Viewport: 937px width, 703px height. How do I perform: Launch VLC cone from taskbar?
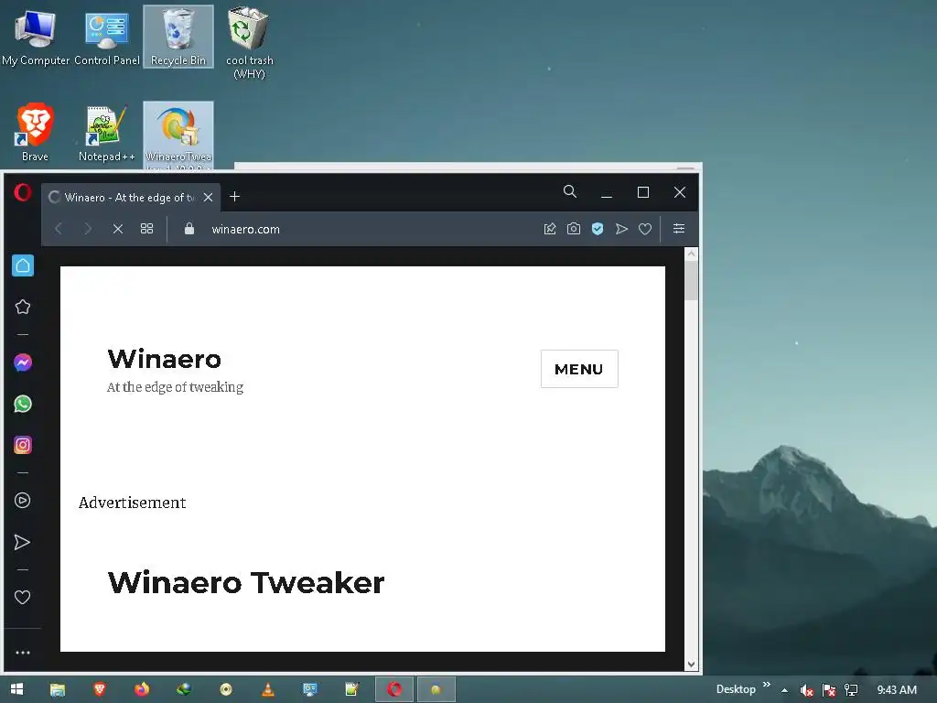pyautogui.click(x=268, y=689)
